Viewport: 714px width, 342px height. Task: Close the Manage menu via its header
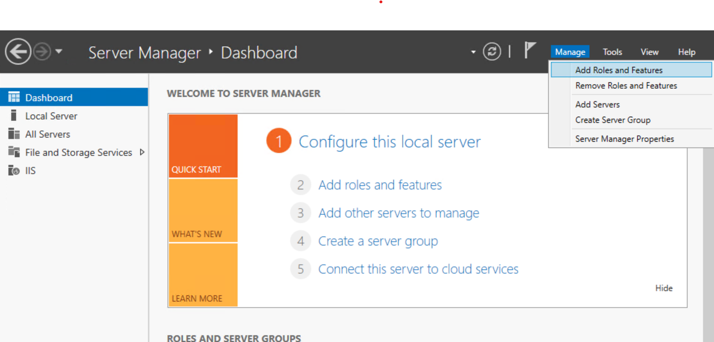[570, 52]
